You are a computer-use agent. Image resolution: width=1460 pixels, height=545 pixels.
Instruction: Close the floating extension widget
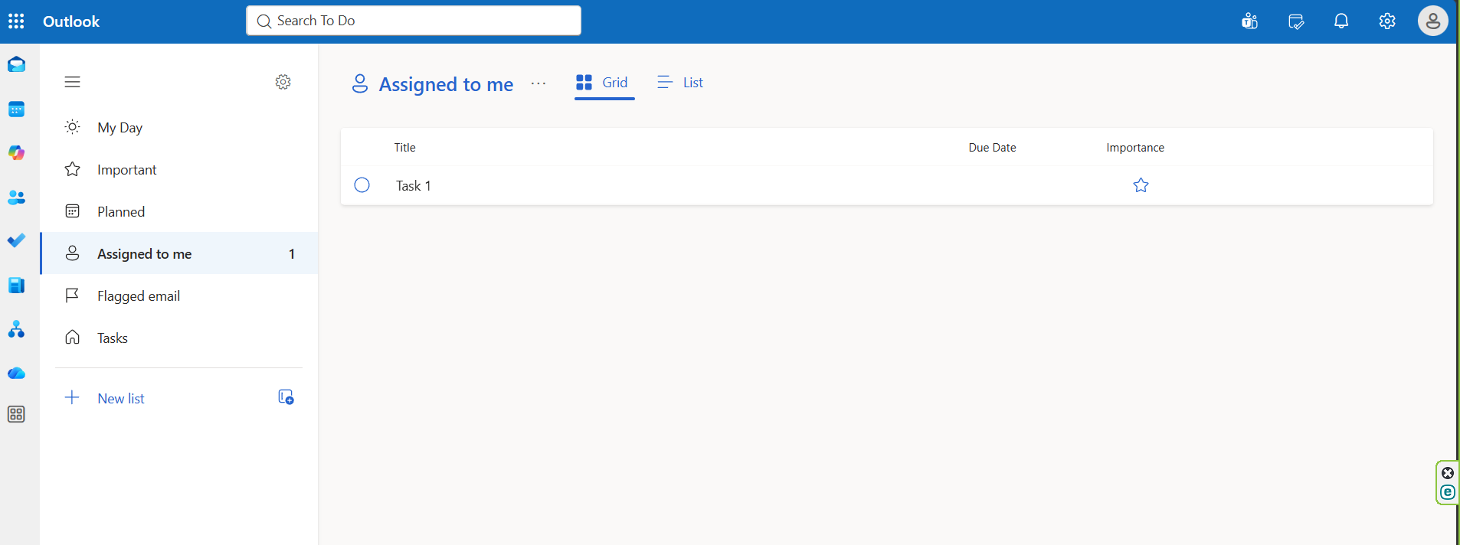coord(1448,473)
